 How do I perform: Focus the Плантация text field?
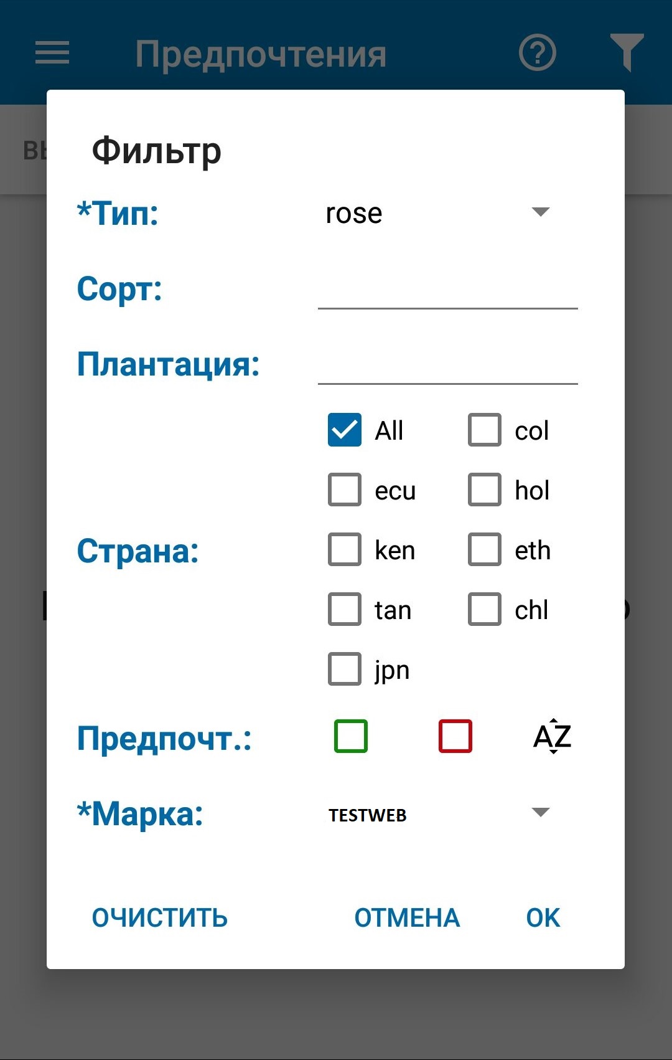(447, 366)
